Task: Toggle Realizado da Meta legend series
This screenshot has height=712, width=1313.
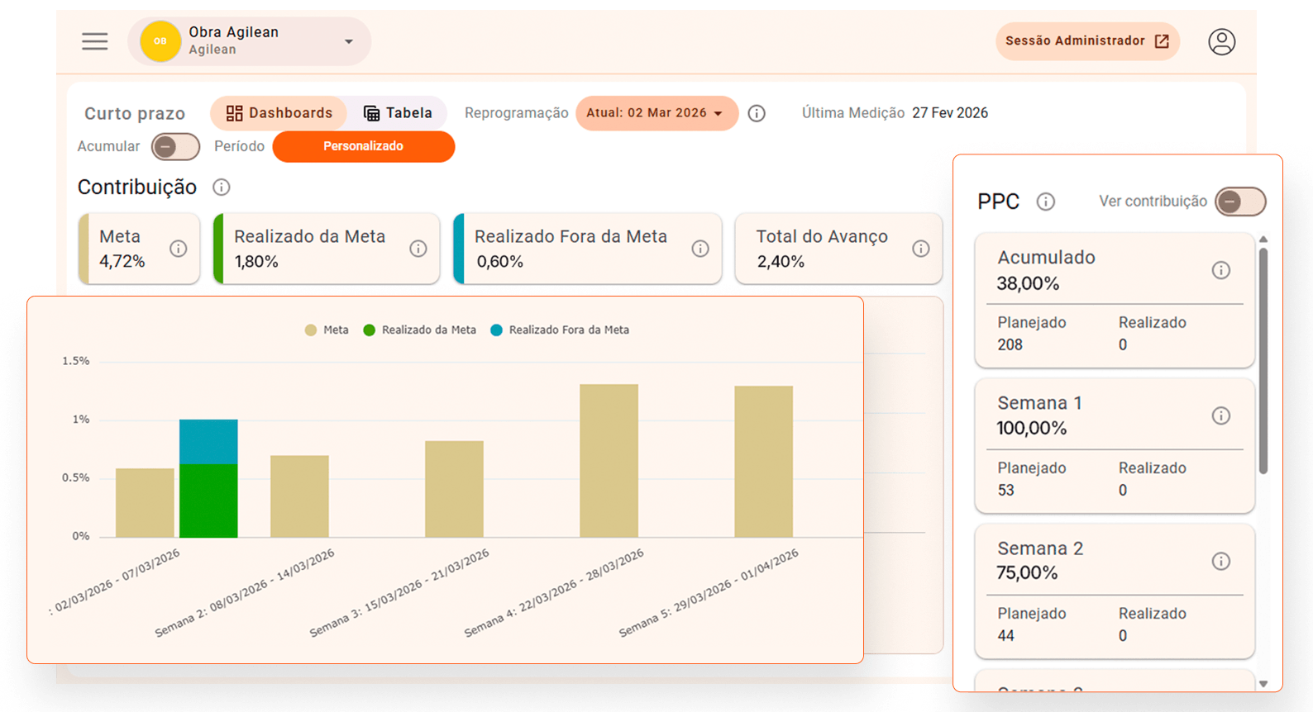Action: click(420, 330)
